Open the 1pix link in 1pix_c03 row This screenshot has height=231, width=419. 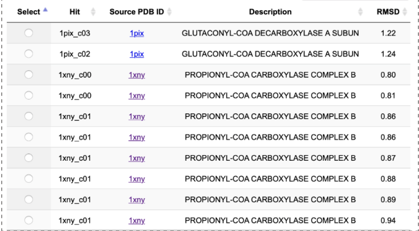(136, 33)
